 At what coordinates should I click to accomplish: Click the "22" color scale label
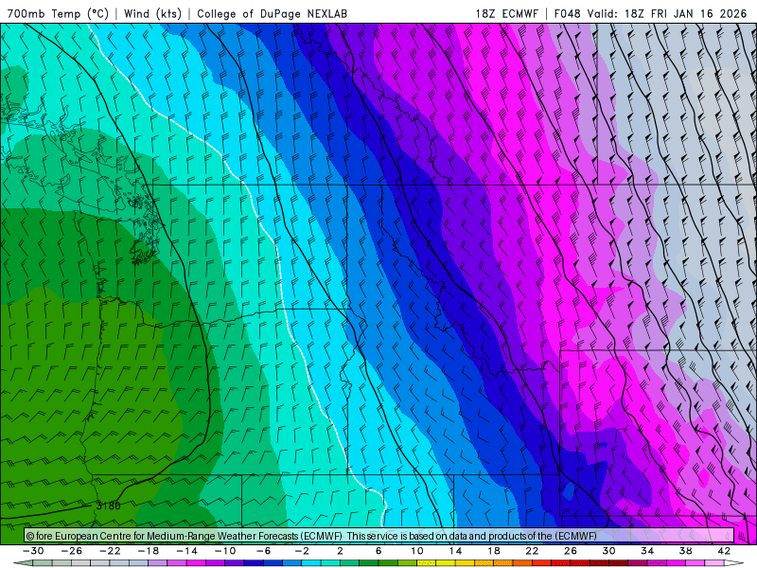click(532, 551)
